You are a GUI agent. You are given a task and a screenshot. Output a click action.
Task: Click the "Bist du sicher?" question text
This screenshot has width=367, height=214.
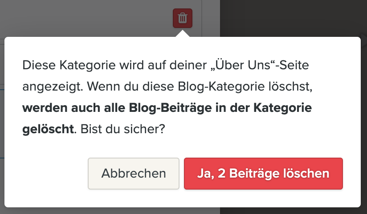(x=121, y=130)
